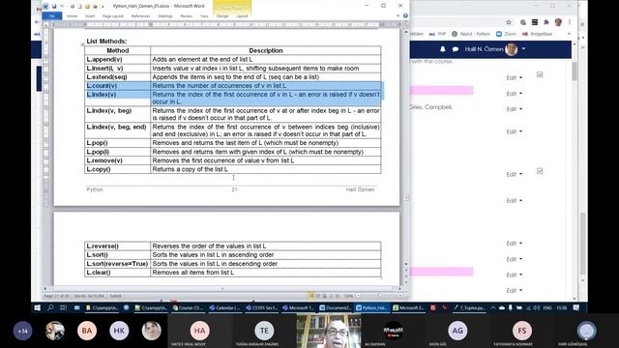The image size is (619, 348).
Task: Select the HA participant tile in Zoom
Action: point(199,331)
